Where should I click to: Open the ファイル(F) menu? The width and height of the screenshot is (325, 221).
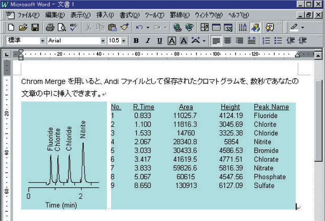click(x=28, y=15)
